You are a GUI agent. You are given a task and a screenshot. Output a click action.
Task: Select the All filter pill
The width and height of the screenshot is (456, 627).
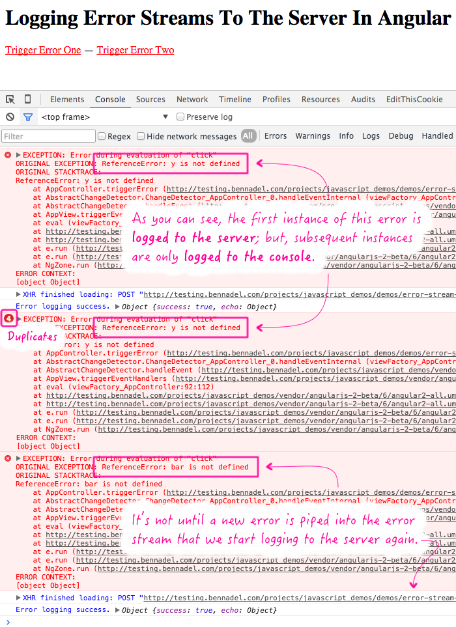pyautogui.click(x=248, y=136)
